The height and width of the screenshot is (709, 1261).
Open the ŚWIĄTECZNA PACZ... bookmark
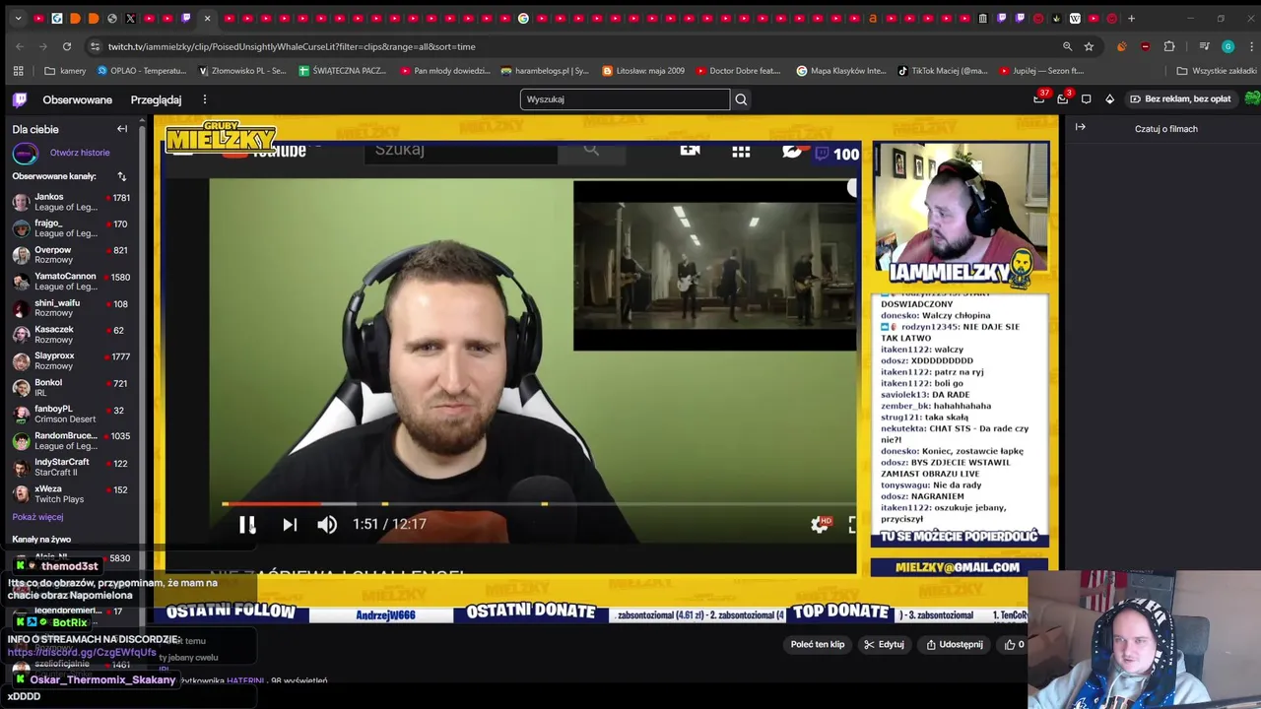coord(343,71)
